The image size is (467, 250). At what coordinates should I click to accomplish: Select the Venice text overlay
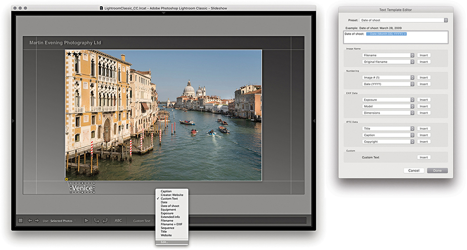click(82, 188)
